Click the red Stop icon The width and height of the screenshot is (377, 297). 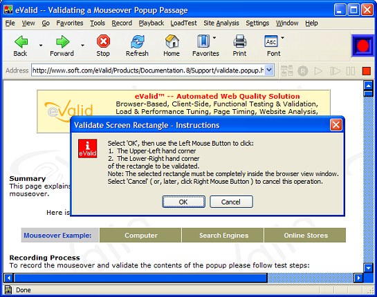[103, 41]
